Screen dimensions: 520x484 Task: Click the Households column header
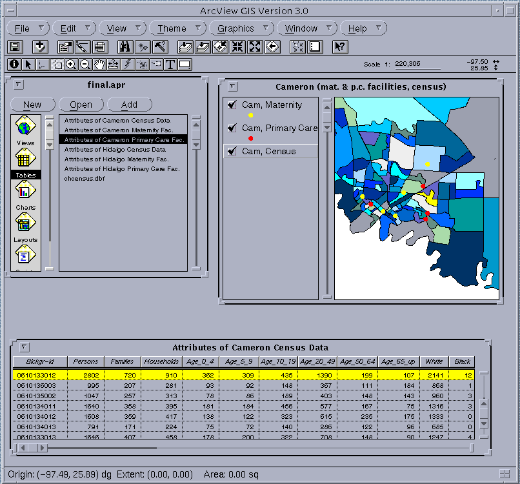[x=161, y=361]
